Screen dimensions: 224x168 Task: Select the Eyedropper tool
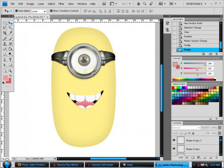pyautogui.click(x=10, y=33)
